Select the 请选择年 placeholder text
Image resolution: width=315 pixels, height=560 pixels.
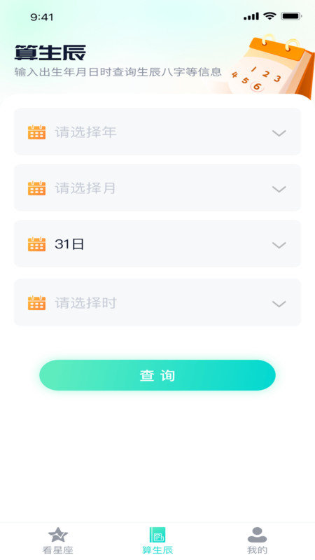coord(85,132)
